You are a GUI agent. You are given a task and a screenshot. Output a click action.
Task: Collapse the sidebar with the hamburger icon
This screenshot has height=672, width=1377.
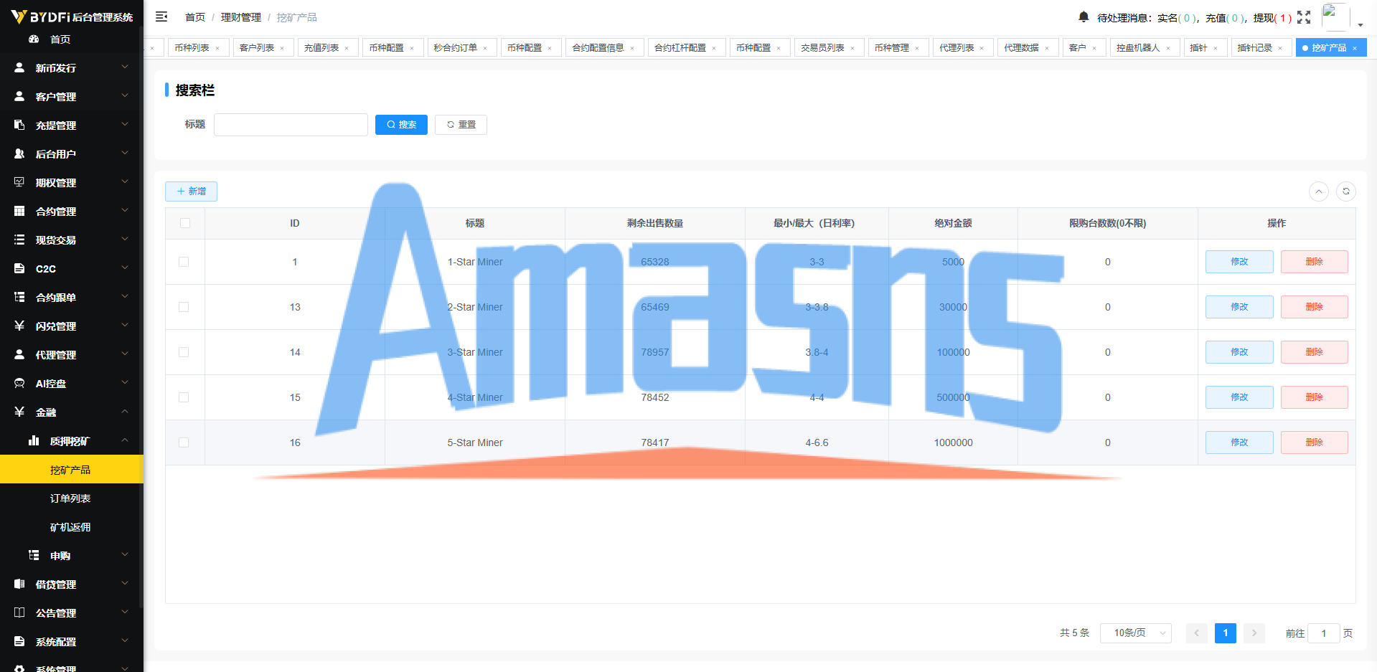click(161, 16)
